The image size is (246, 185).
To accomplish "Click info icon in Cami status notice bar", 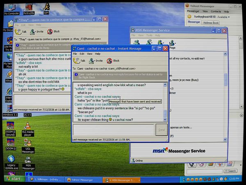I will point(76,74).
